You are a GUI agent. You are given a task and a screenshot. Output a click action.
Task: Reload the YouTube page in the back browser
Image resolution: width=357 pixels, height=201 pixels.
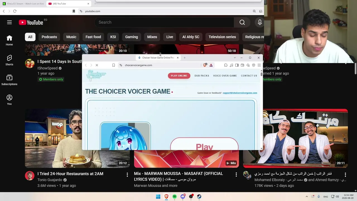pos(15,11)
